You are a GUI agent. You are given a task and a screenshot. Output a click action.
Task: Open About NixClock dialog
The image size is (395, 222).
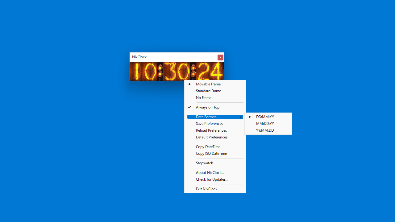click(215, 173)
